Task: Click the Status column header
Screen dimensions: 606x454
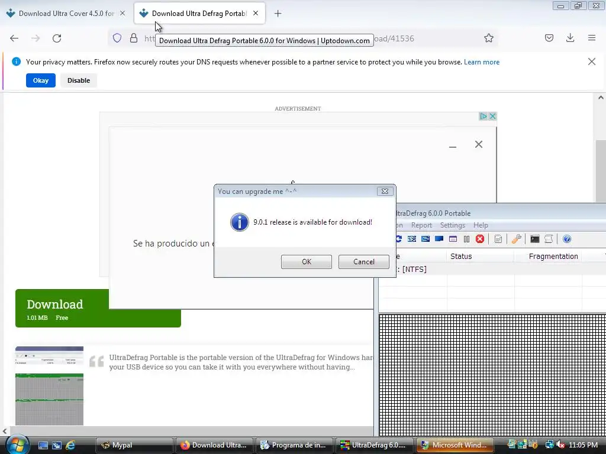Action: tap(480, 257)
